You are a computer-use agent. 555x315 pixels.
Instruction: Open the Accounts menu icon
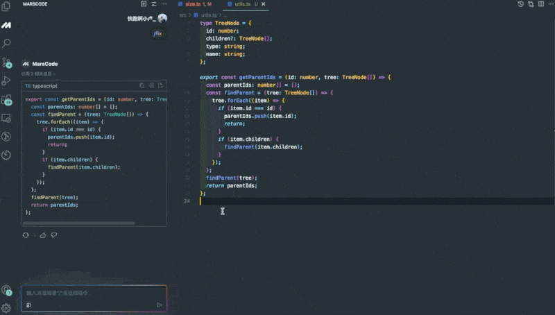point(6,290)
